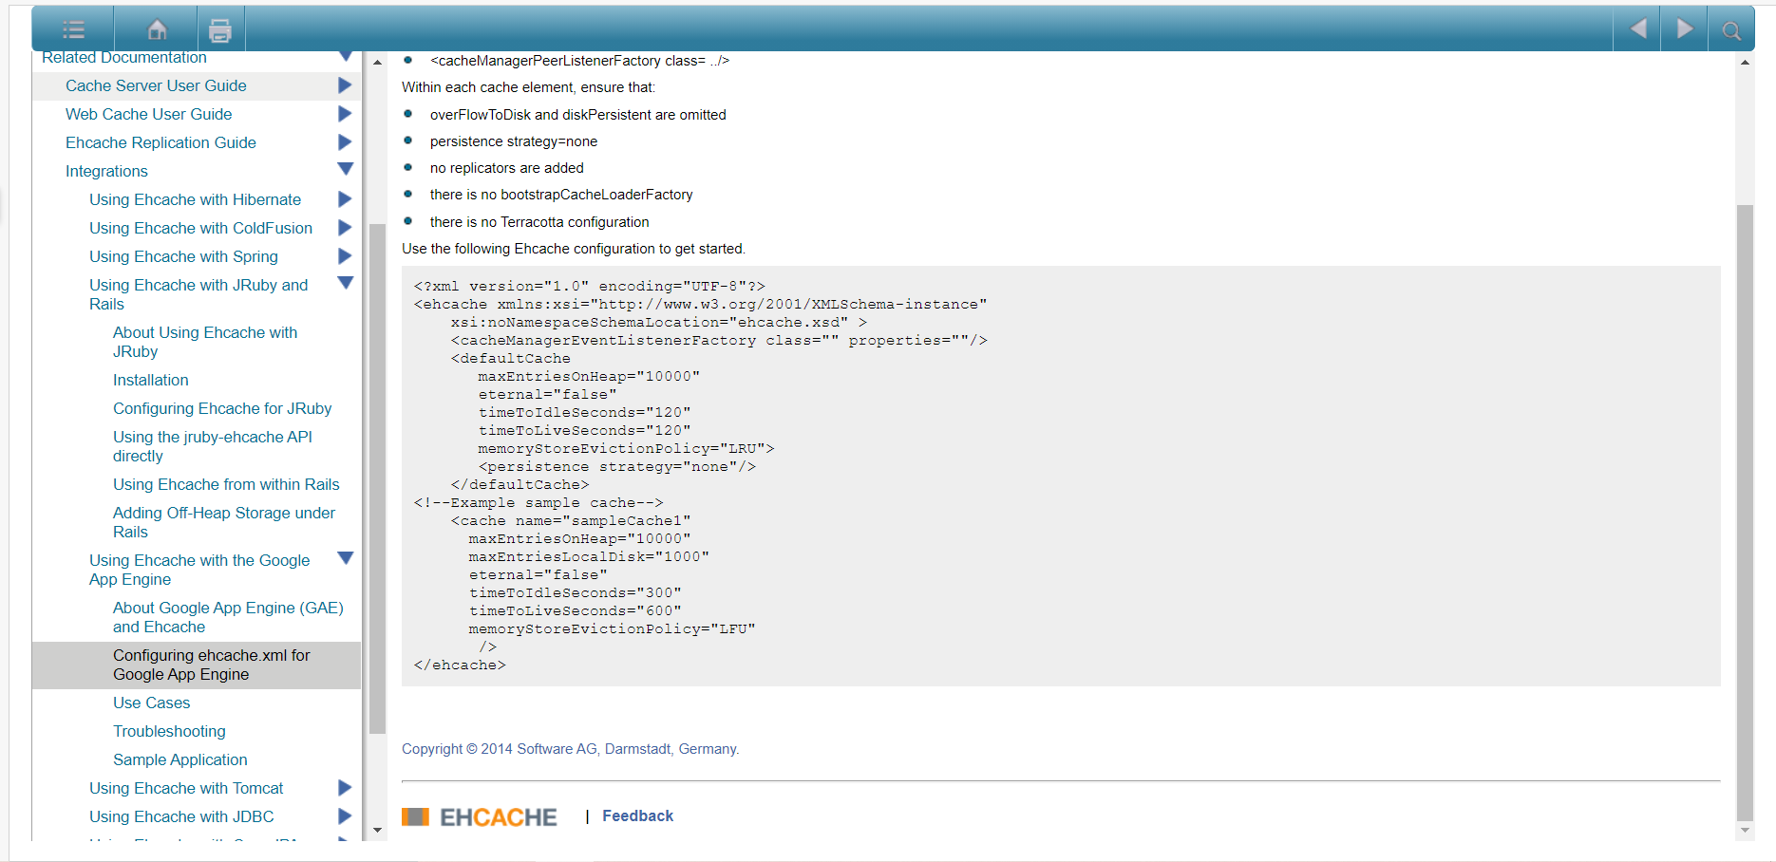This screenshot has height=862, width=1776.
Task: Click the 'persistence strategy=none' bullet text
Action: [x=514, y=141]
